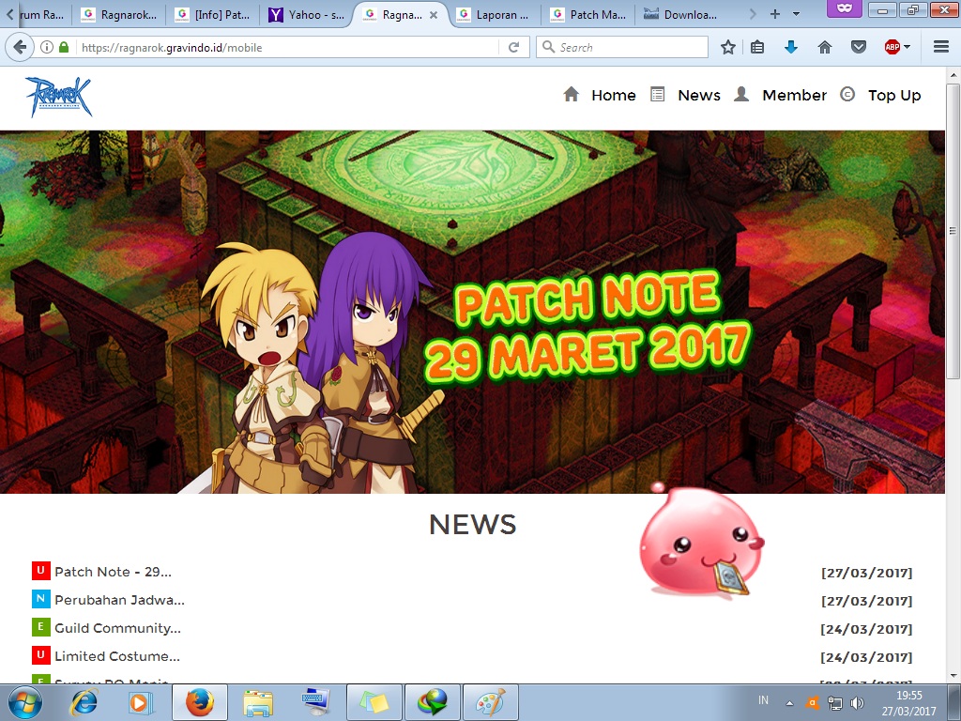
Task: Open the site information icon in address bar
Action: (47, 47)
